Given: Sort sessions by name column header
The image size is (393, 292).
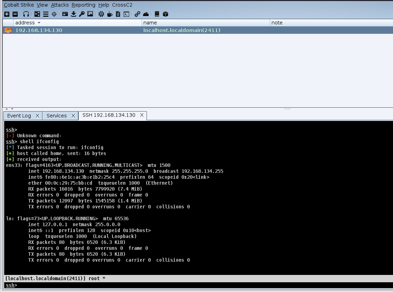Looking at the screenshot, I should pyautogui.click(x=205, y=23).
